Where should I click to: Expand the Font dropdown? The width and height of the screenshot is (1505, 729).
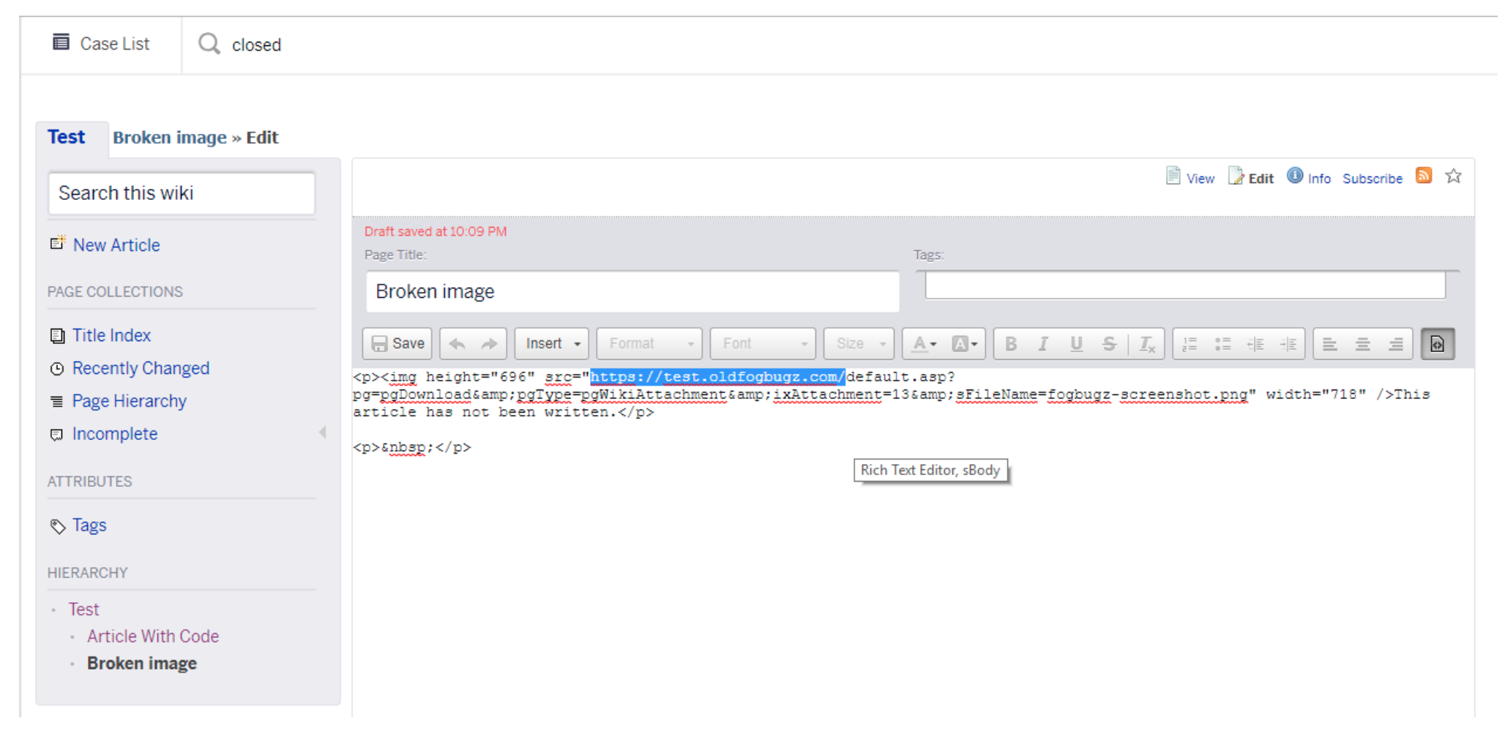coord(763,344)
